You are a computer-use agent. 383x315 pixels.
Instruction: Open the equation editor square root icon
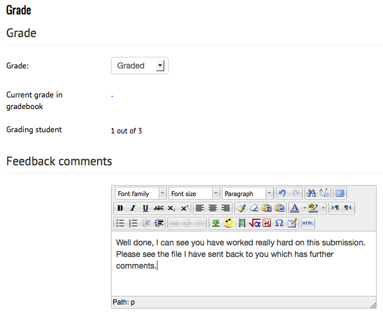coord(255,223)
